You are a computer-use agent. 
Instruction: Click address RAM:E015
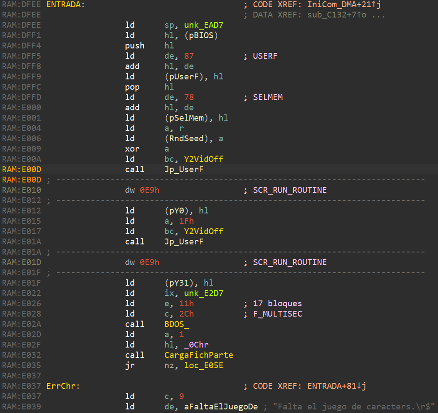pyautogui.click(x=21, y=221)
